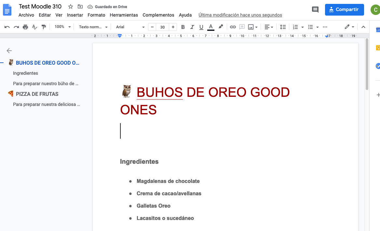This screenshot has height=231, width=380.
Task: Add a comment from toolbar
Action: [x=242, y=27]
